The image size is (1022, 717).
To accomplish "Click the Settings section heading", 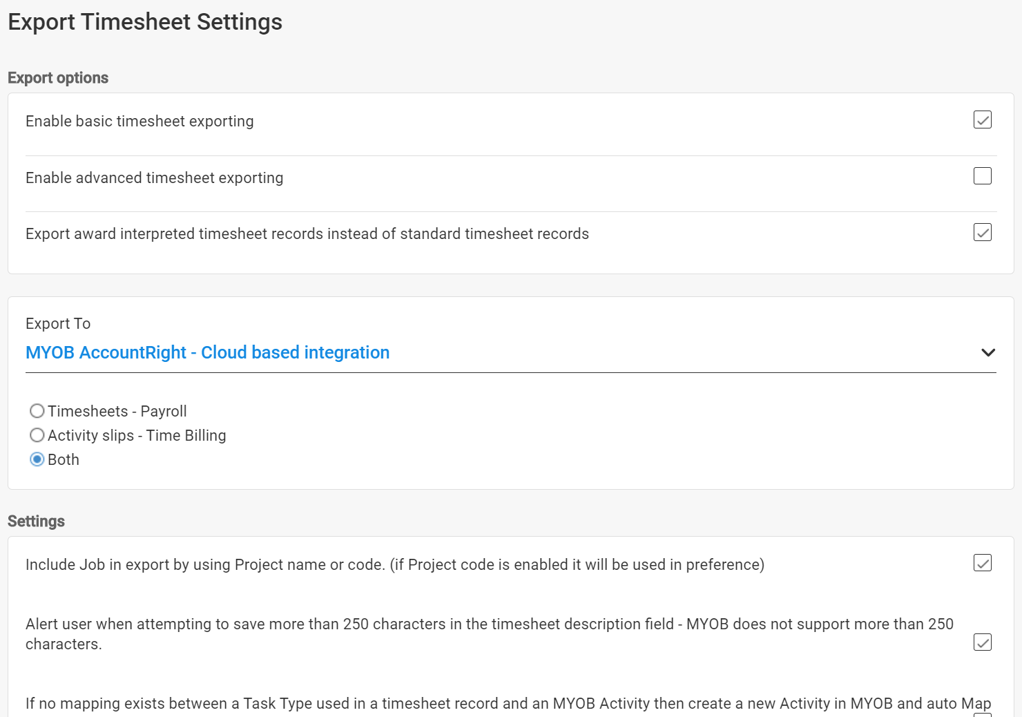I will coord(36,521).
